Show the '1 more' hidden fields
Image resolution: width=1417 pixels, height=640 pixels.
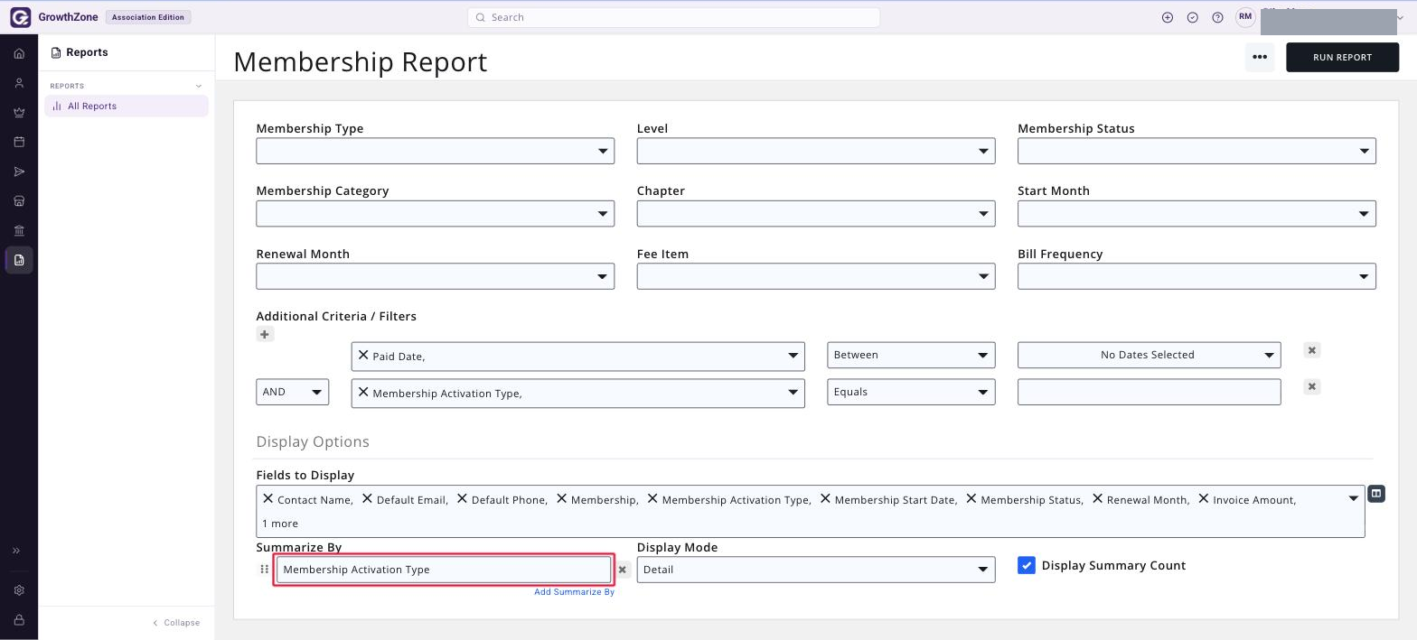pyautogui.click(x=280, y=524)
